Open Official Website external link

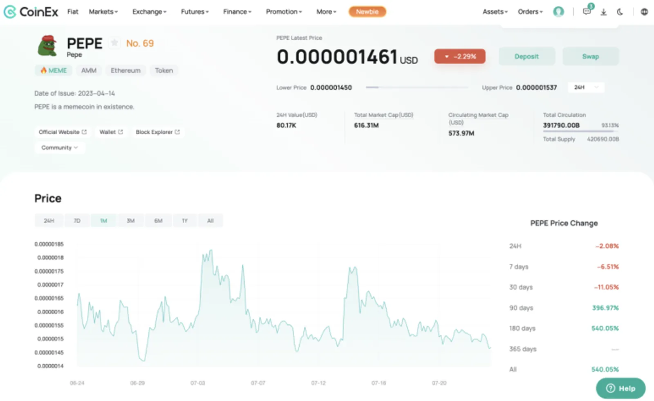pyautogui.click(x=63, y=132)
